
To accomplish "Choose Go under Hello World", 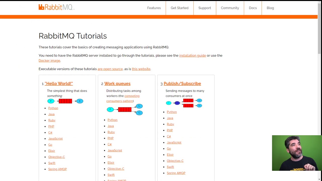I will coord(50,145).
